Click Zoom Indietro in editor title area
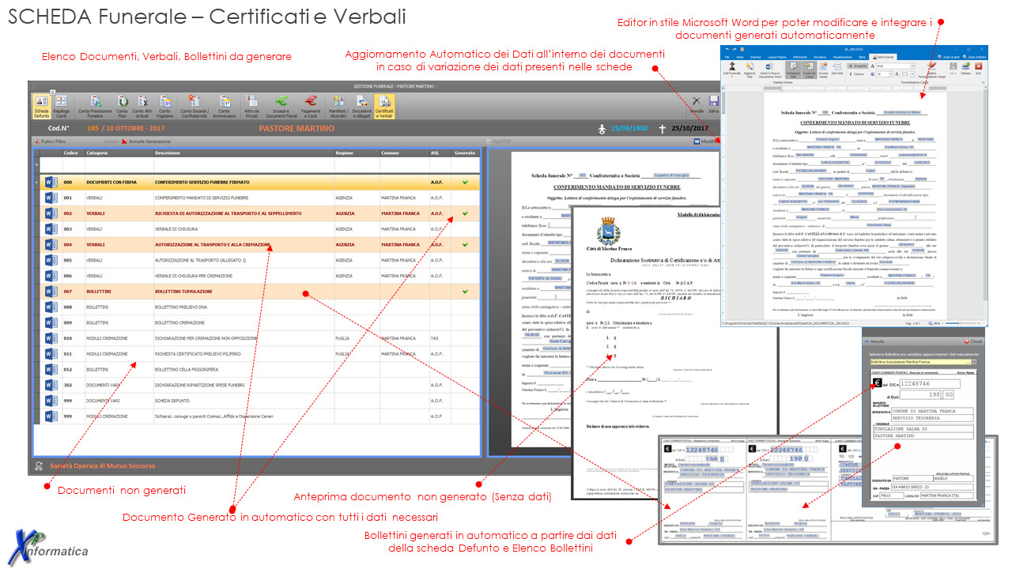Screen dimensions: 1012x569 (x=975, y=57)
